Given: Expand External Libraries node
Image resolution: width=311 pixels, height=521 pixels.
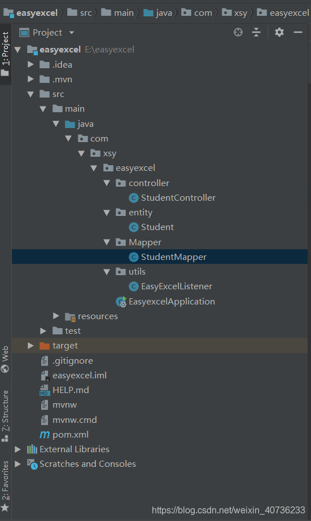Looking at the screenshot, I should click(17, 449).
